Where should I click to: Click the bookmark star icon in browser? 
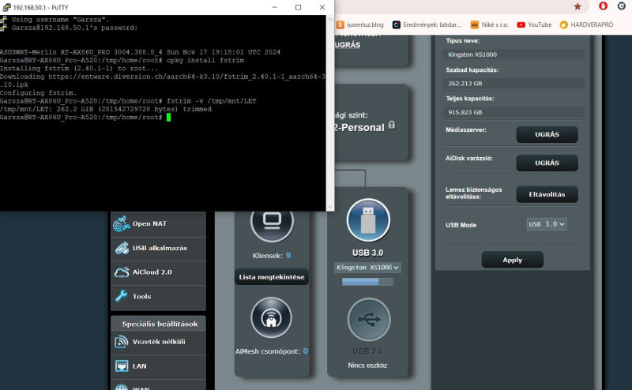[x=577, y=6]
